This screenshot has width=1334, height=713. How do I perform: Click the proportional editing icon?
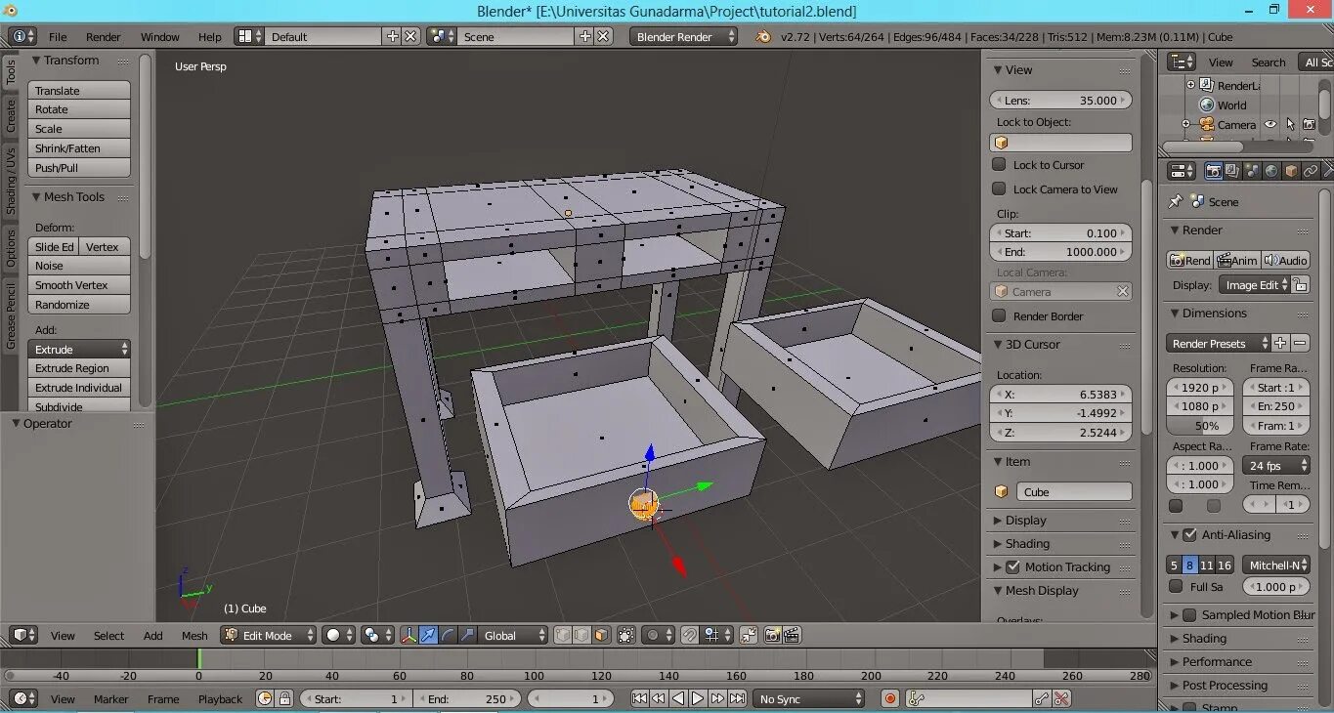pos(659,635)
